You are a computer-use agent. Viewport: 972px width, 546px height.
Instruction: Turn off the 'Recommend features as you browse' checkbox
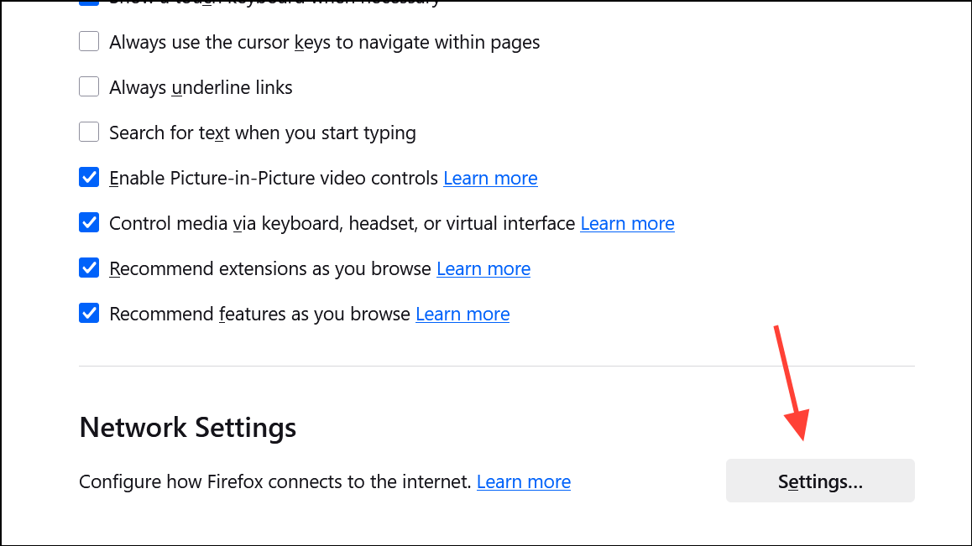(x=89, y=313)
